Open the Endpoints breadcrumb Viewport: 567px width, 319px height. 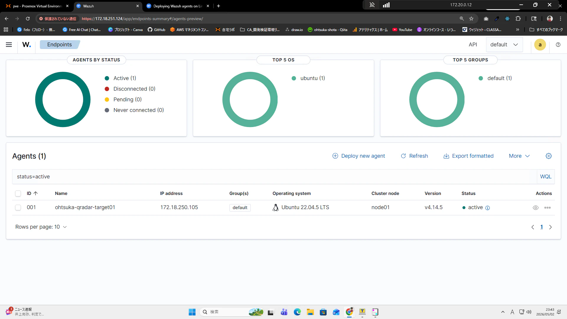(x=59, y=45)
